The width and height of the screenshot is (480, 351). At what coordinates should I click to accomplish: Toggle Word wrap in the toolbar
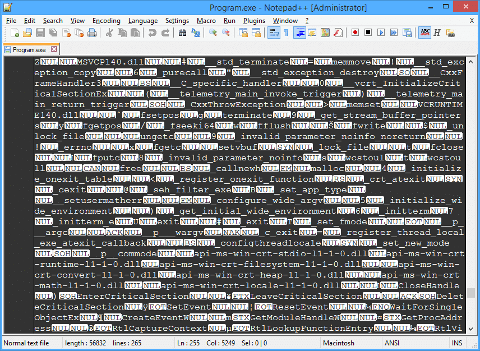tap(274, 33)
